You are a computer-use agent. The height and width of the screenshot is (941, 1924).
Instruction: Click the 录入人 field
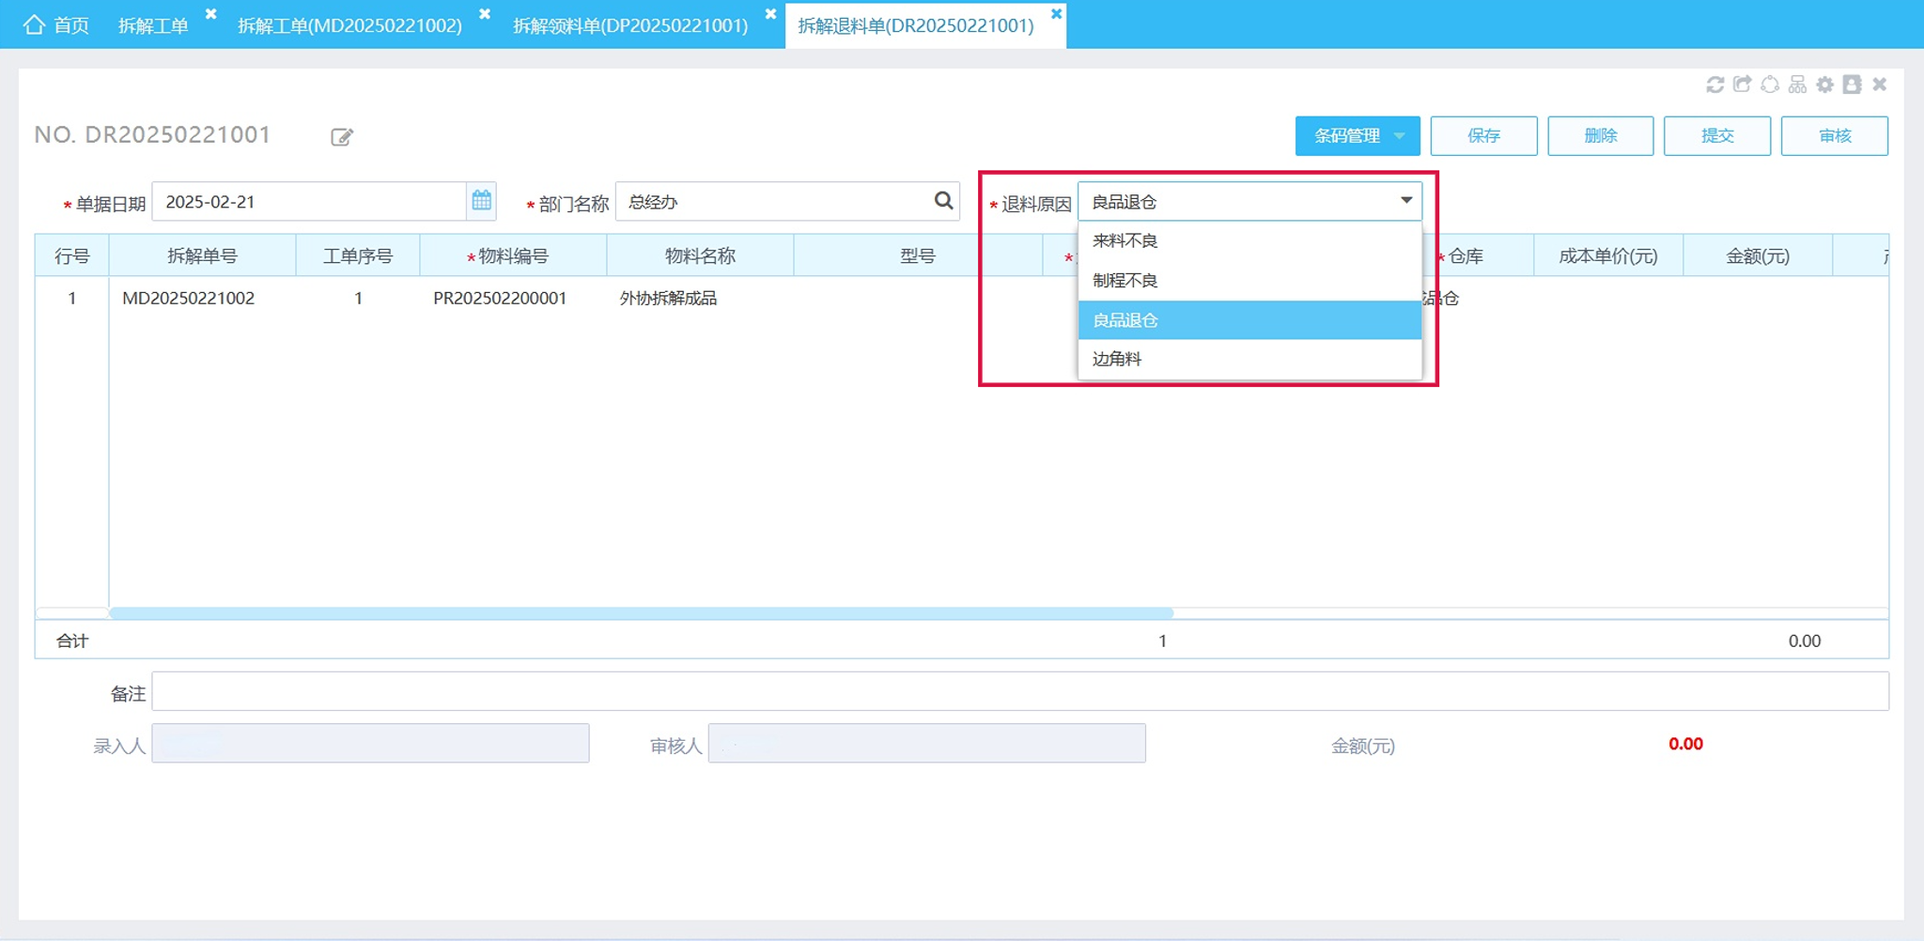click(x=370, y=744)
